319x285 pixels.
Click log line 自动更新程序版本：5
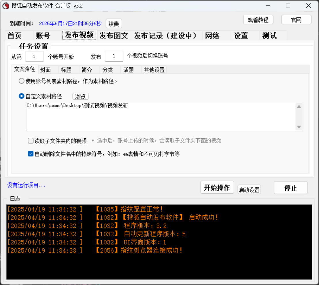(155, 234)
